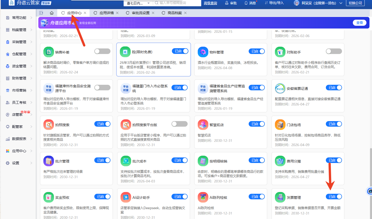
Task: Expand the 财务管理 sidebar menu
Action: [19, 78]
